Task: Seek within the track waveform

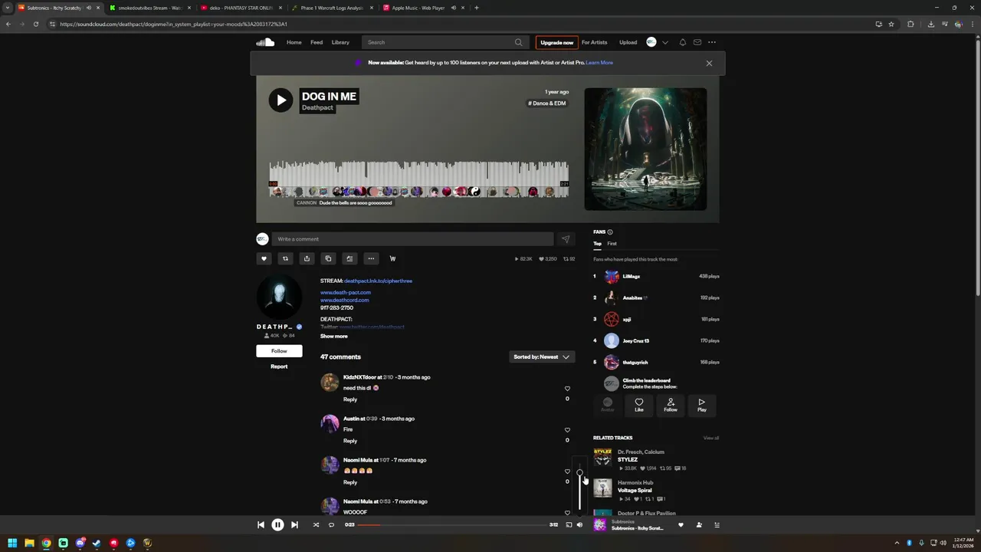Action: (418, 179)
